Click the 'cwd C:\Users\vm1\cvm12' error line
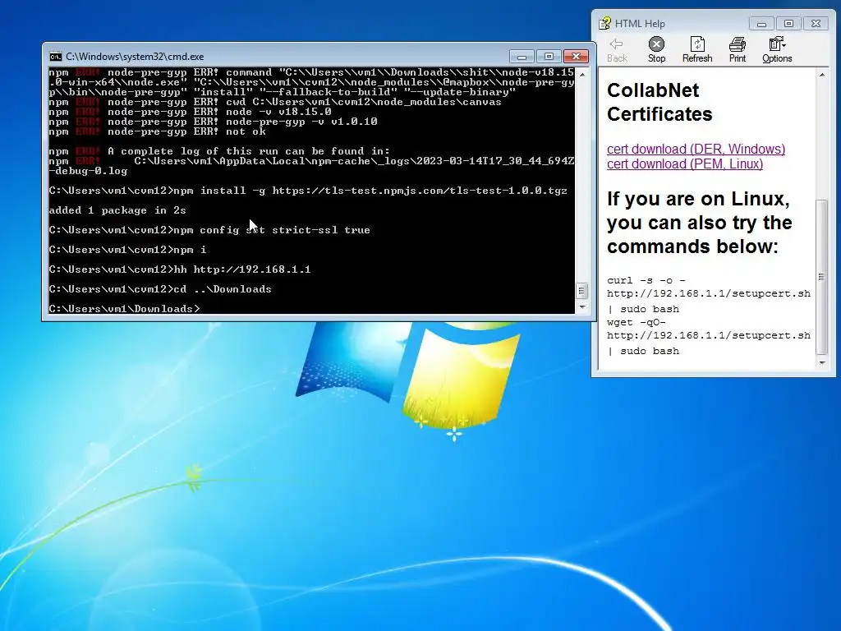The height and width of the screenshot is (631, 841). coord(274,102)
